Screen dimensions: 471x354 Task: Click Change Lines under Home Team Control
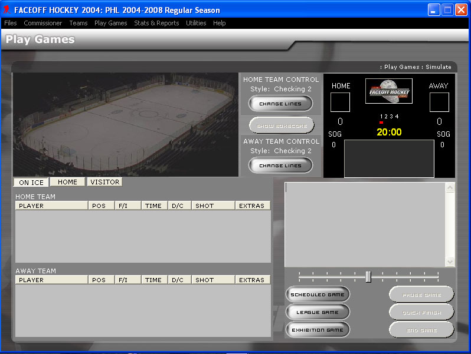[280, 104]
